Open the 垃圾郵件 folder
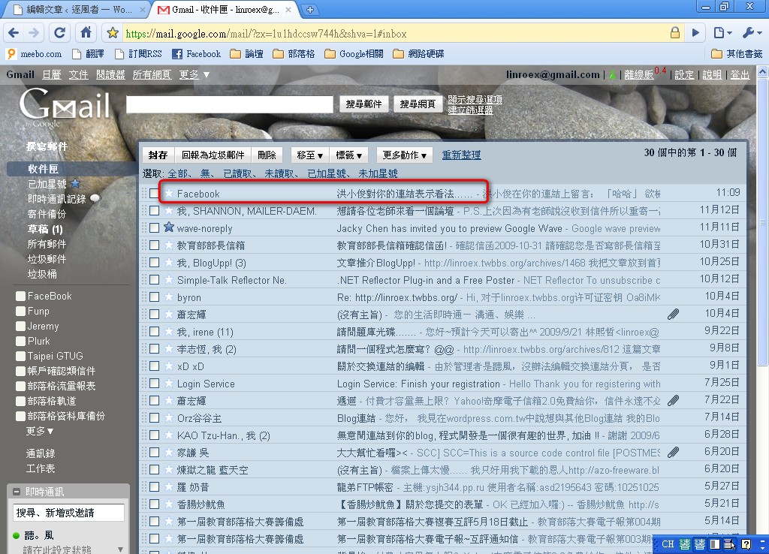 pos(47,259)
